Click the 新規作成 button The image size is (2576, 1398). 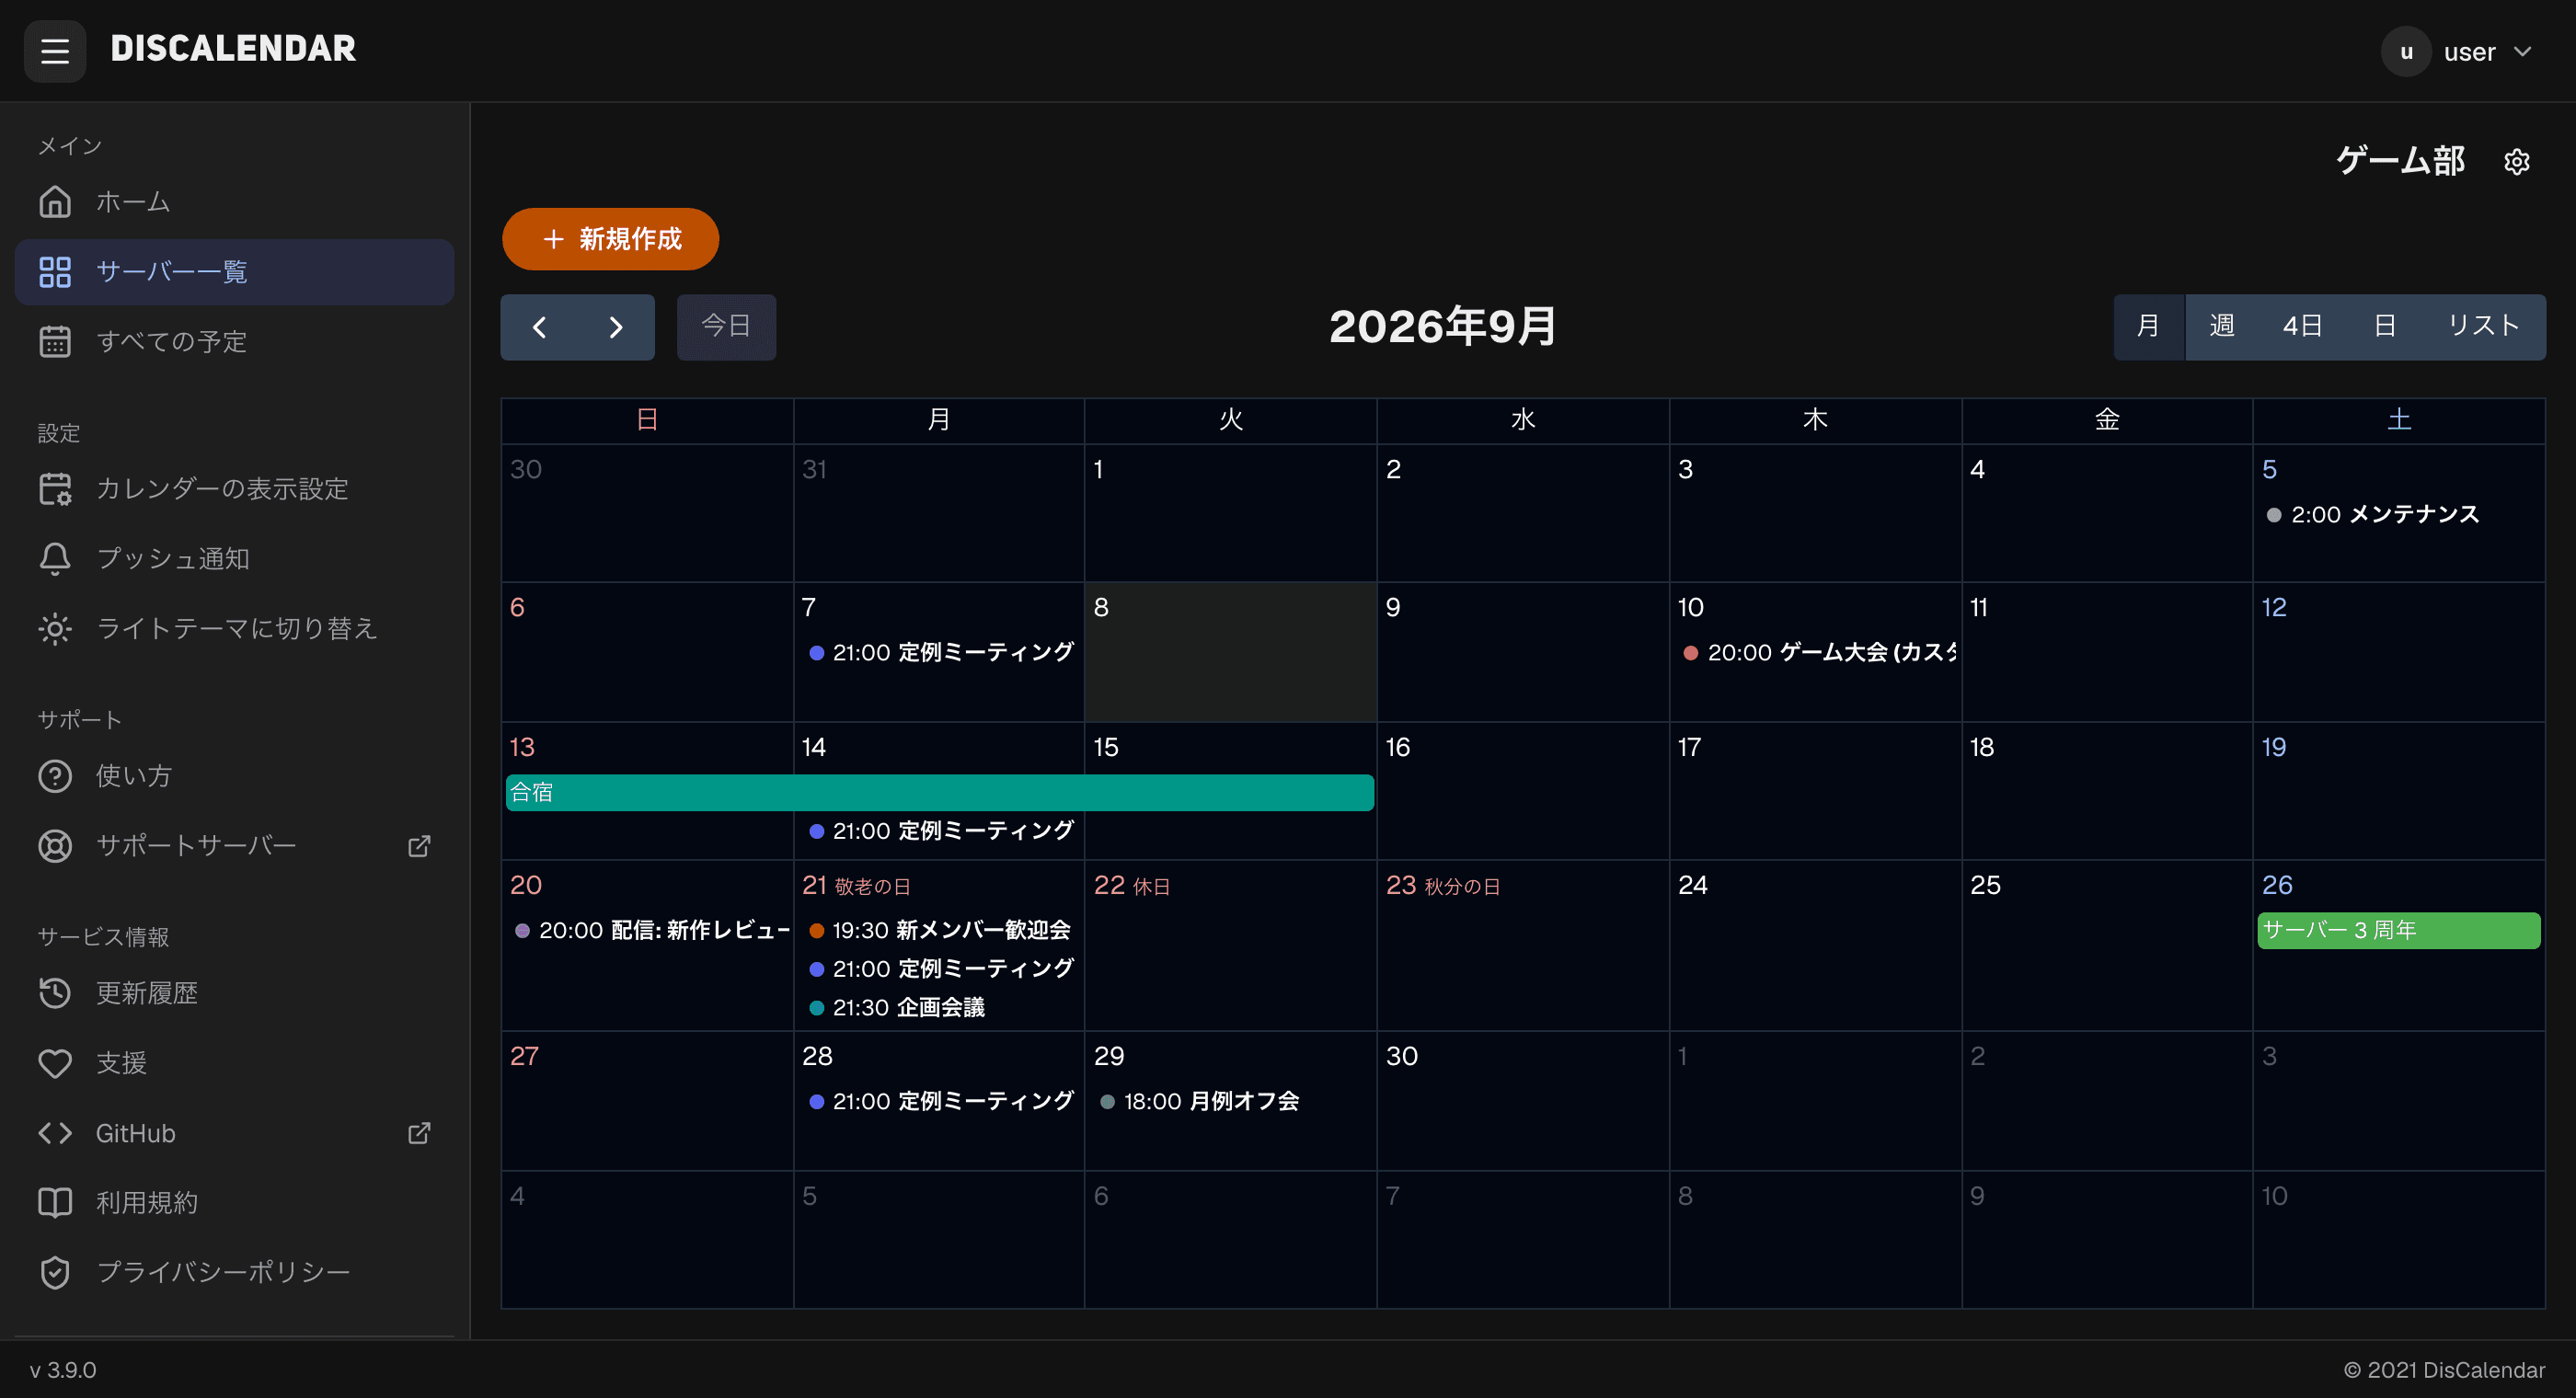pos(611,239)
